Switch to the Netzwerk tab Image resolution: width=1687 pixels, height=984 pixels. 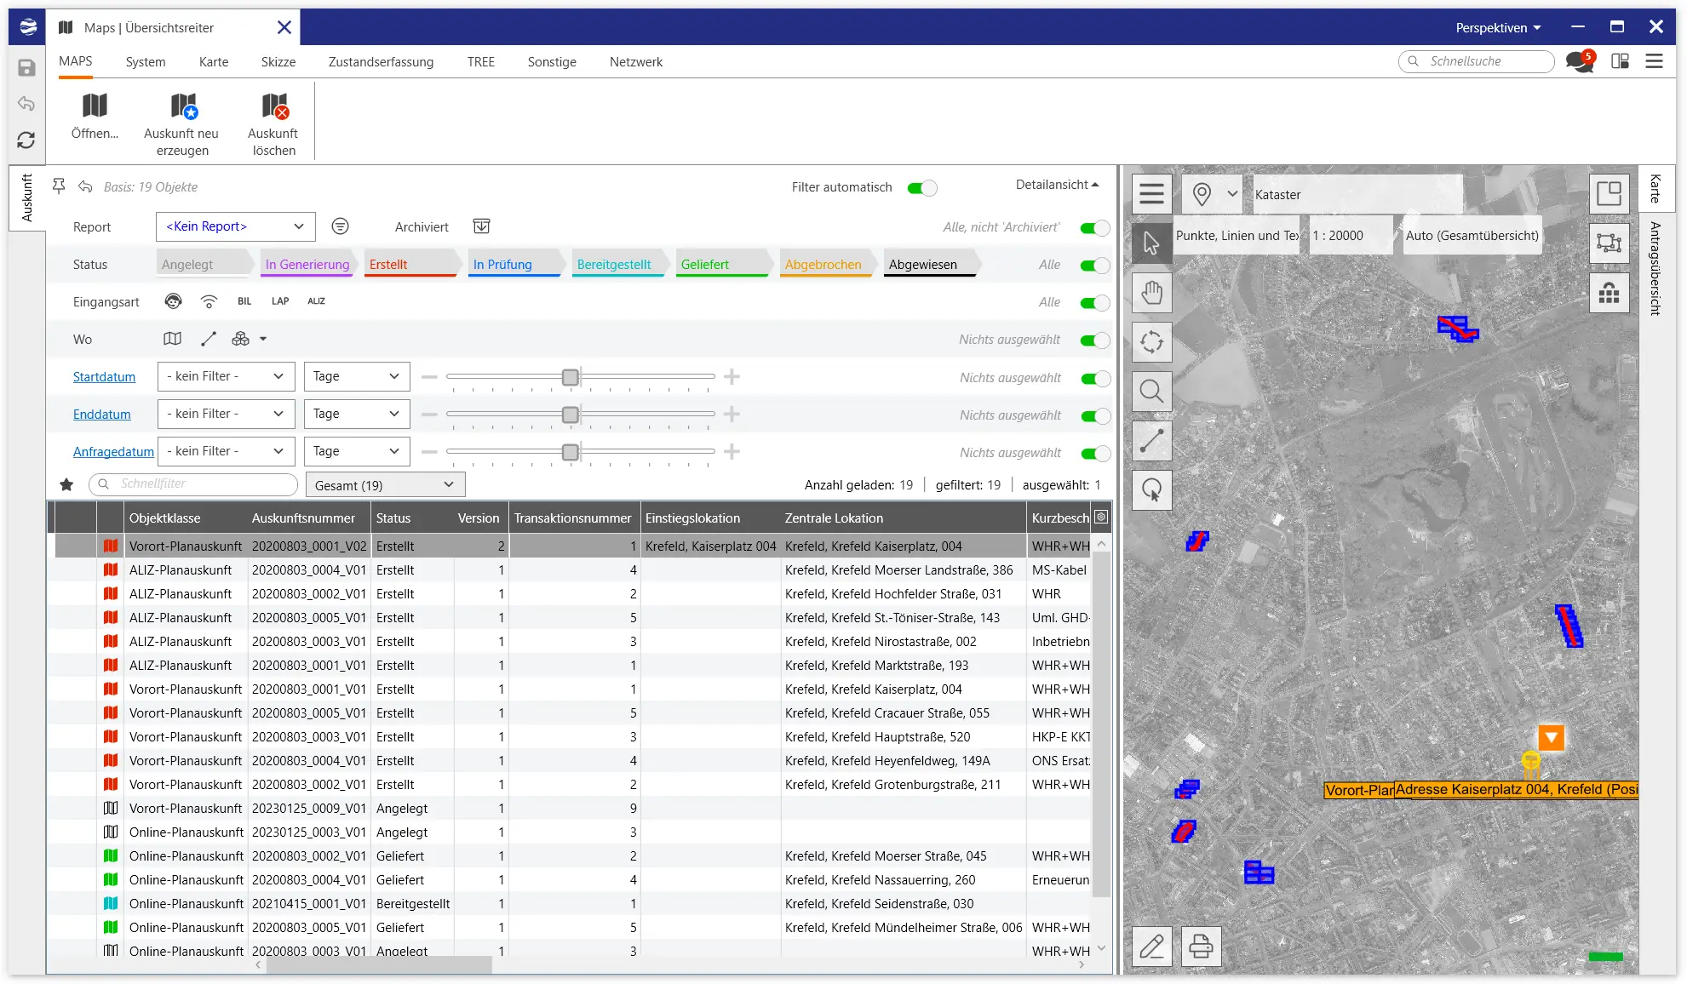[x=635, y=62]
